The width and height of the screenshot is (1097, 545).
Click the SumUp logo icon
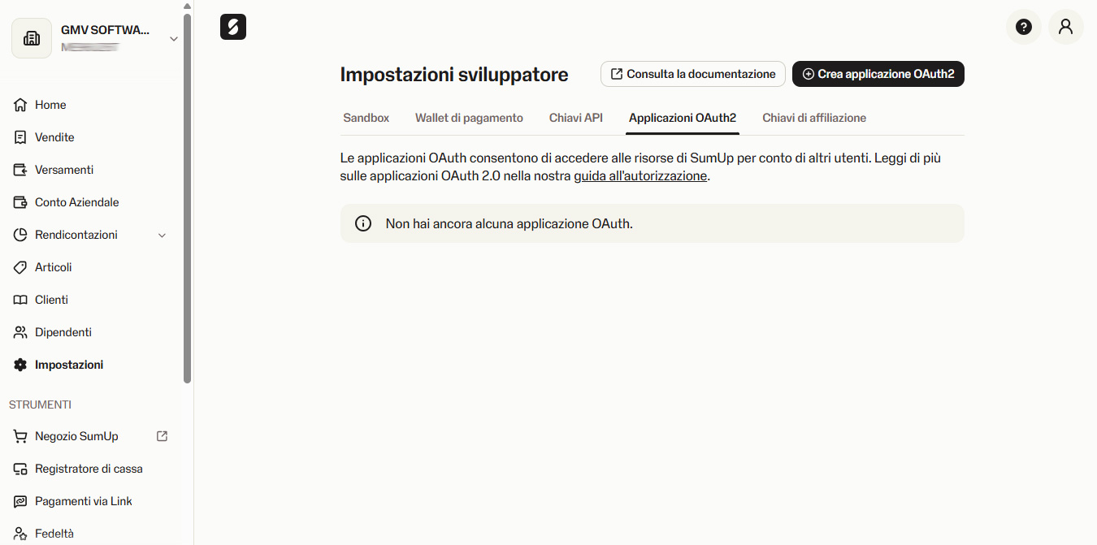[x=233, y=27]
